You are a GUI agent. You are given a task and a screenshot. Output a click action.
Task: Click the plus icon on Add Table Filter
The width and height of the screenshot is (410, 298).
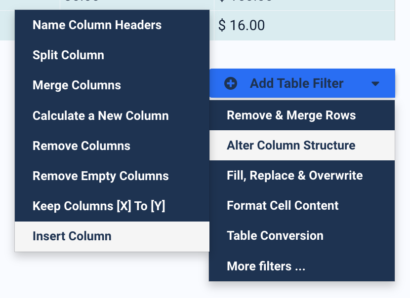click(230, 83)
